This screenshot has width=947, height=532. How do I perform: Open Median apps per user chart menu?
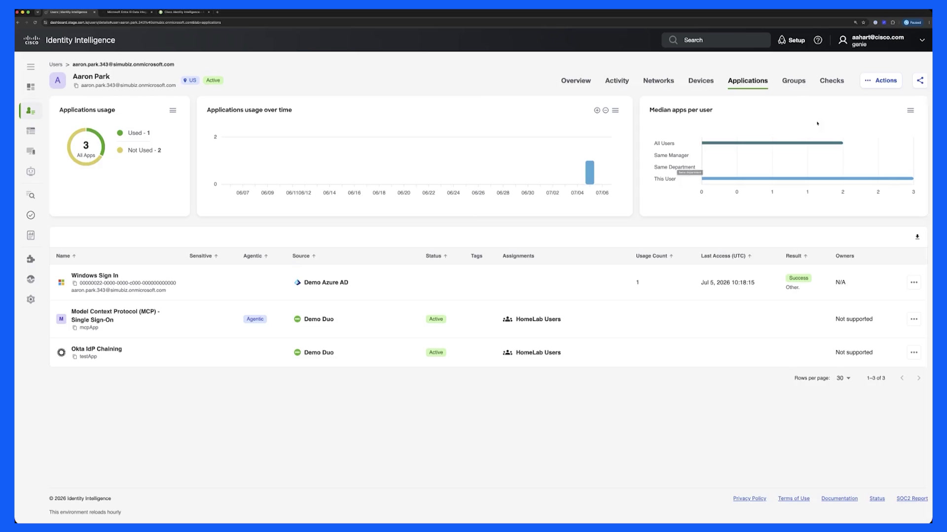tap(911, 110)
